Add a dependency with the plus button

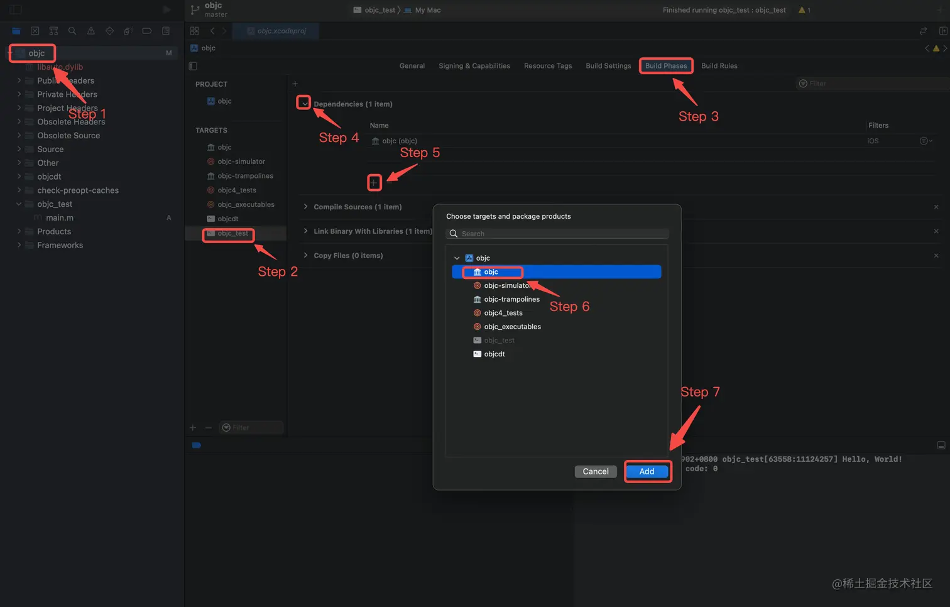click(374, 183)
